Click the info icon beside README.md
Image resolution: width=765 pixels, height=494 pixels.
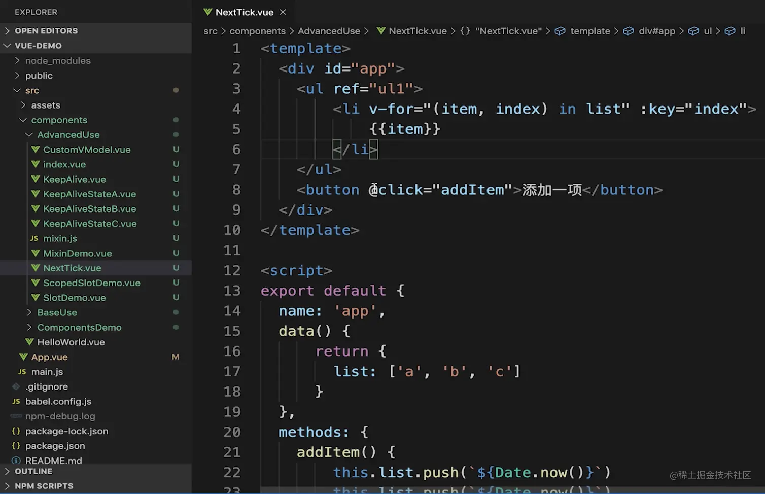pos(16,461)
